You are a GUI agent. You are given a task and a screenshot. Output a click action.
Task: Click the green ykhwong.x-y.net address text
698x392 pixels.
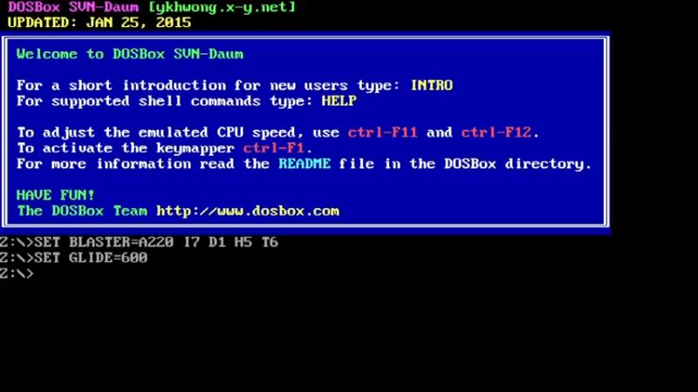[222, 7]
